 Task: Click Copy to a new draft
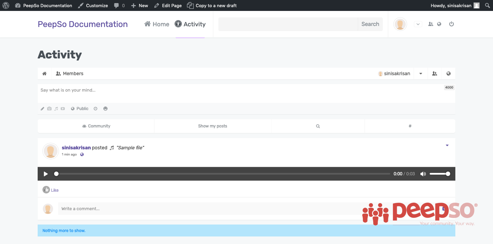[212, 5]
